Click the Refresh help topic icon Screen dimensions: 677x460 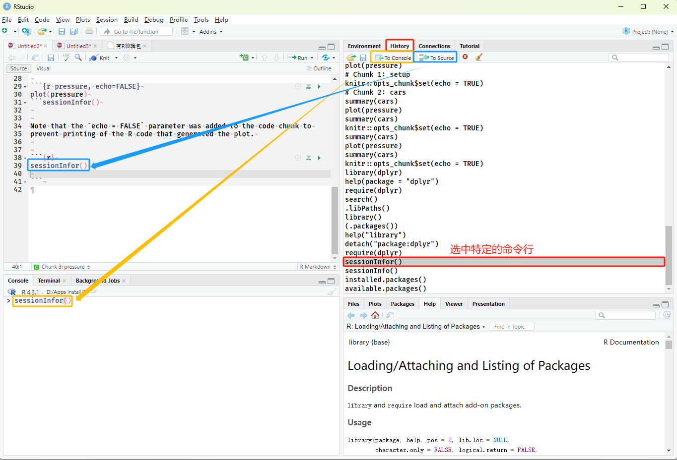point(667,315)
